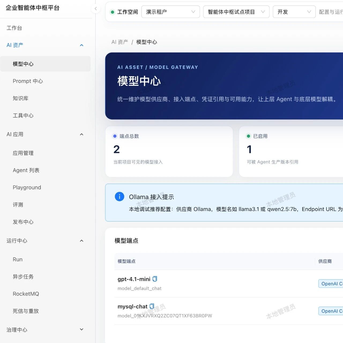Click the gpt-4.1-mini endpoint name
The width and height of the screenshot is (343, 343).
coord(134,279)
